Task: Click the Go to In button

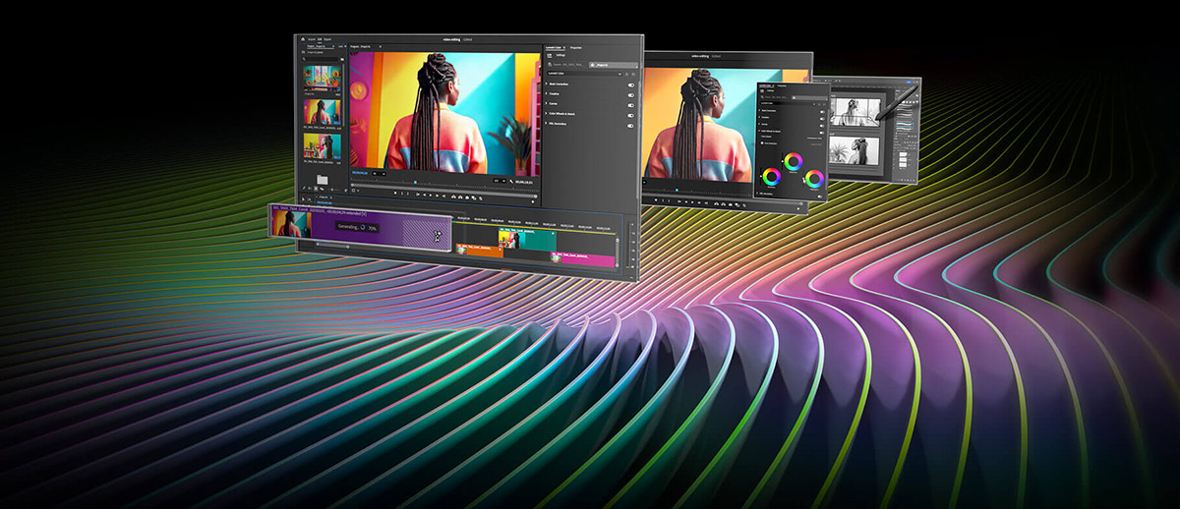Action: [x=417, y=195]
